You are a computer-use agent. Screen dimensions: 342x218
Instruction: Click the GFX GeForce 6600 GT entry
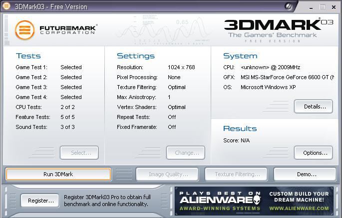(287, 77)
